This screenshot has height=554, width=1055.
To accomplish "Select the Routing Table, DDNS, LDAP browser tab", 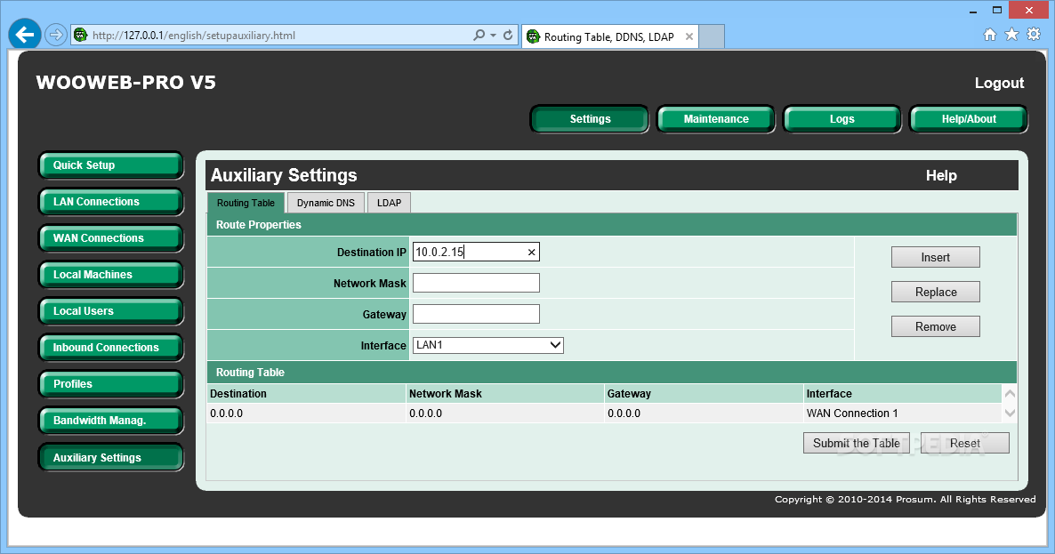I will click(x=609, y=37).
